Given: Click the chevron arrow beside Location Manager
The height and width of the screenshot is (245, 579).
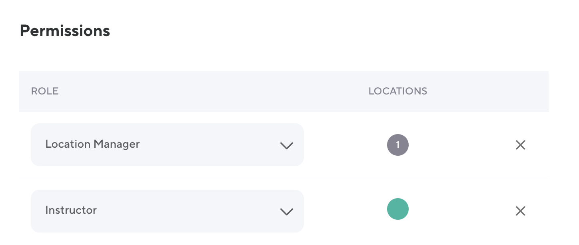Looking at the screenshot, I should click(287, 145).
